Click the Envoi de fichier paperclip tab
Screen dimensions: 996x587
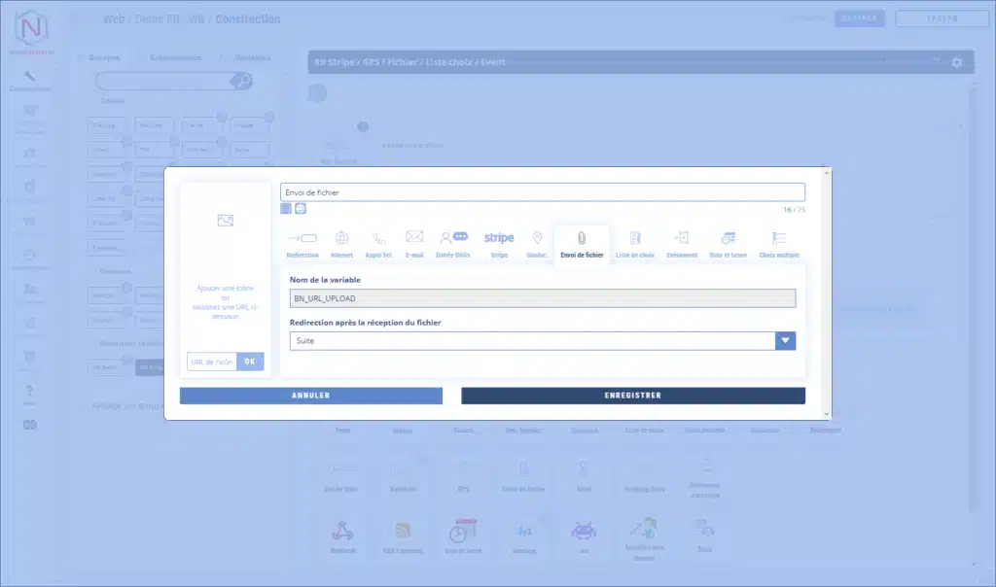(582, 243)
